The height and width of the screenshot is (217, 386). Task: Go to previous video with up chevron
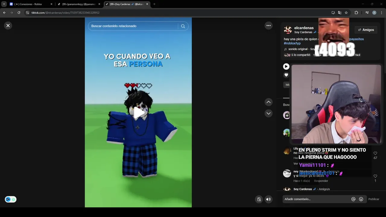269,102
